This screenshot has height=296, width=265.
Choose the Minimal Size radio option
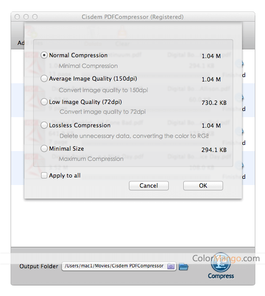click(x=44, y=149)
